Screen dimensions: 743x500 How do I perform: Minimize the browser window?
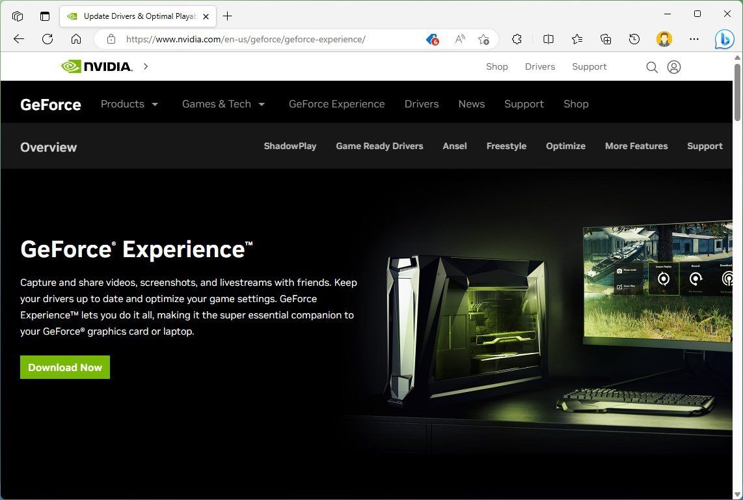click(668, 14)
